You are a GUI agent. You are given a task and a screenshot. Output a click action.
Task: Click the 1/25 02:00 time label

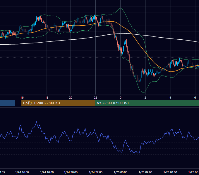point(145,172)
